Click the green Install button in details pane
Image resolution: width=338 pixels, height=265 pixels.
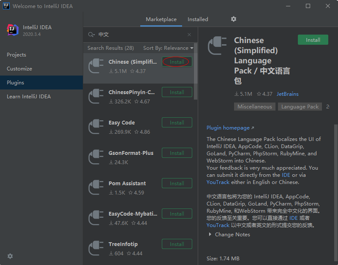[x=313, y=40]
